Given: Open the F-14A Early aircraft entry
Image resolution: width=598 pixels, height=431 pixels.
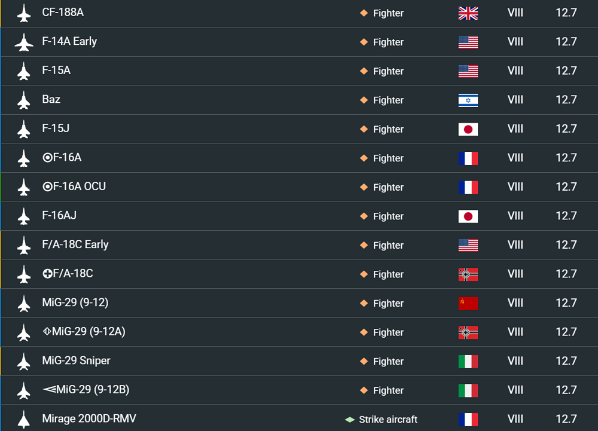Looking at the screenshot, I should tap(69, 41).
